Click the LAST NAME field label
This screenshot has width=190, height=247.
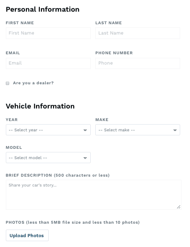(109, 23)
